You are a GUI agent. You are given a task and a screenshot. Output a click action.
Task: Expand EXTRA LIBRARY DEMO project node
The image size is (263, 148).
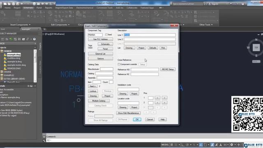[2, 79]
